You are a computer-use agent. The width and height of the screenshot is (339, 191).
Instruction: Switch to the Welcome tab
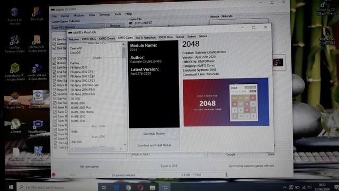[74, 39]
